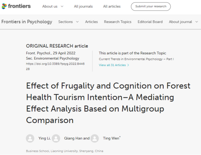This screenshot has width=201, height=155.
Task: Open Qiang Han's author avatar
Action: [56, 138]
